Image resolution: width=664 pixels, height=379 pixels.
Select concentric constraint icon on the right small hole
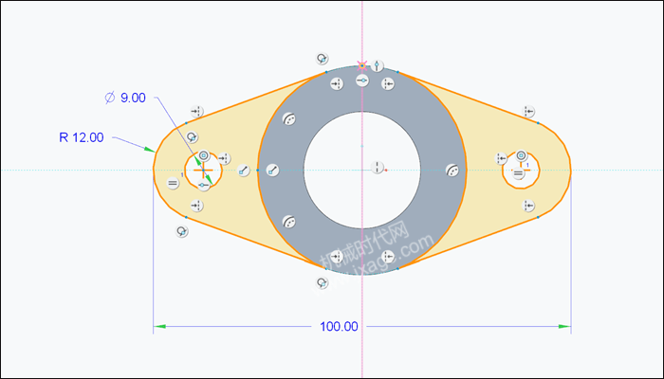click(x=522, y=155)
